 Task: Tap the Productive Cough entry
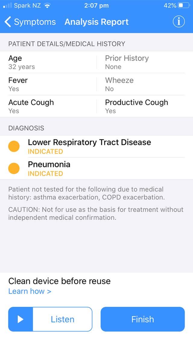[136, 106]
